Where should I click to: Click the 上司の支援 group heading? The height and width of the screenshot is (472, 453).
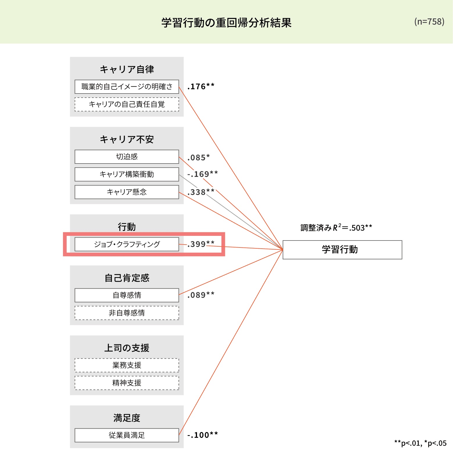127,348
